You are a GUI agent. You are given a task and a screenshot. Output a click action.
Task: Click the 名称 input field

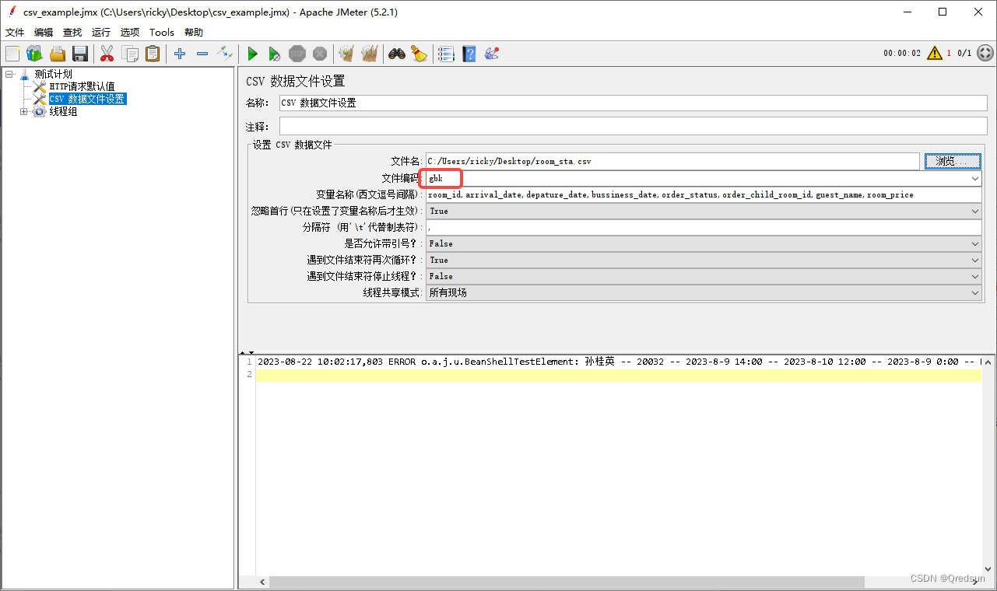pyautogui.click(x=633, y=103)
